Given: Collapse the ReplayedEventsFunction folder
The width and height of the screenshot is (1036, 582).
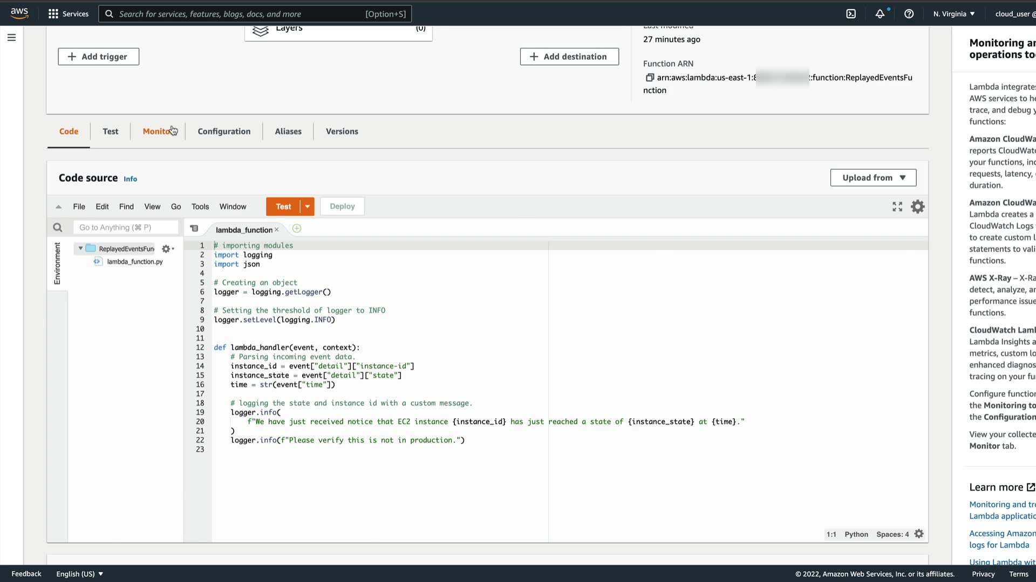Looking at the screenshot, I should coord(80,248).
